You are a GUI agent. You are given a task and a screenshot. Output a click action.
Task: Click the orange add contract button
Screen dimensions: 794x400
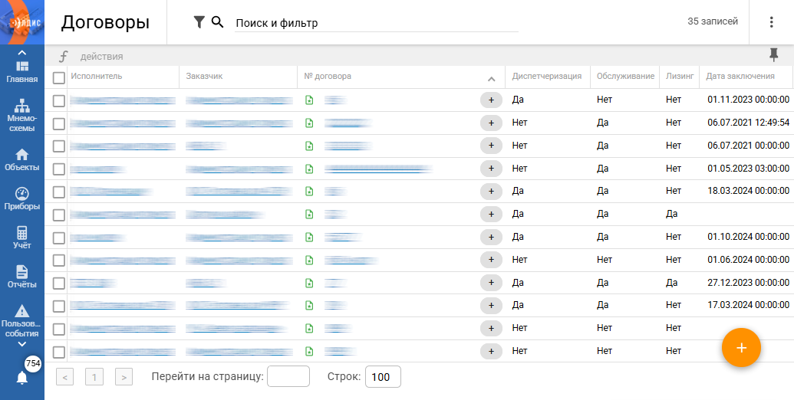[741, 347]
